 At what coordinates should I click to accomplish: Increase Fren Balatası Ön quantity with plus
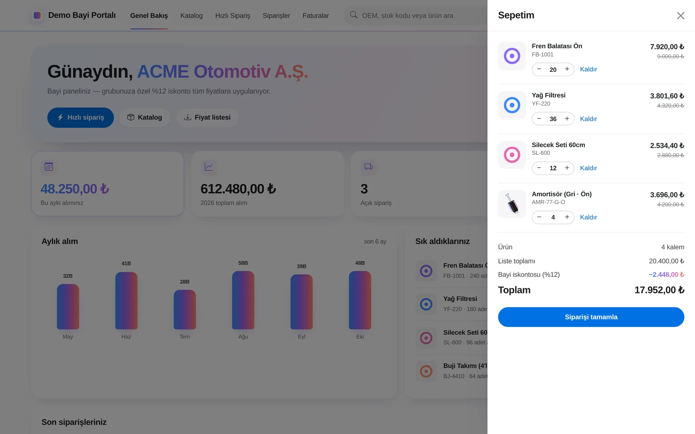click(x=567, y=69)
